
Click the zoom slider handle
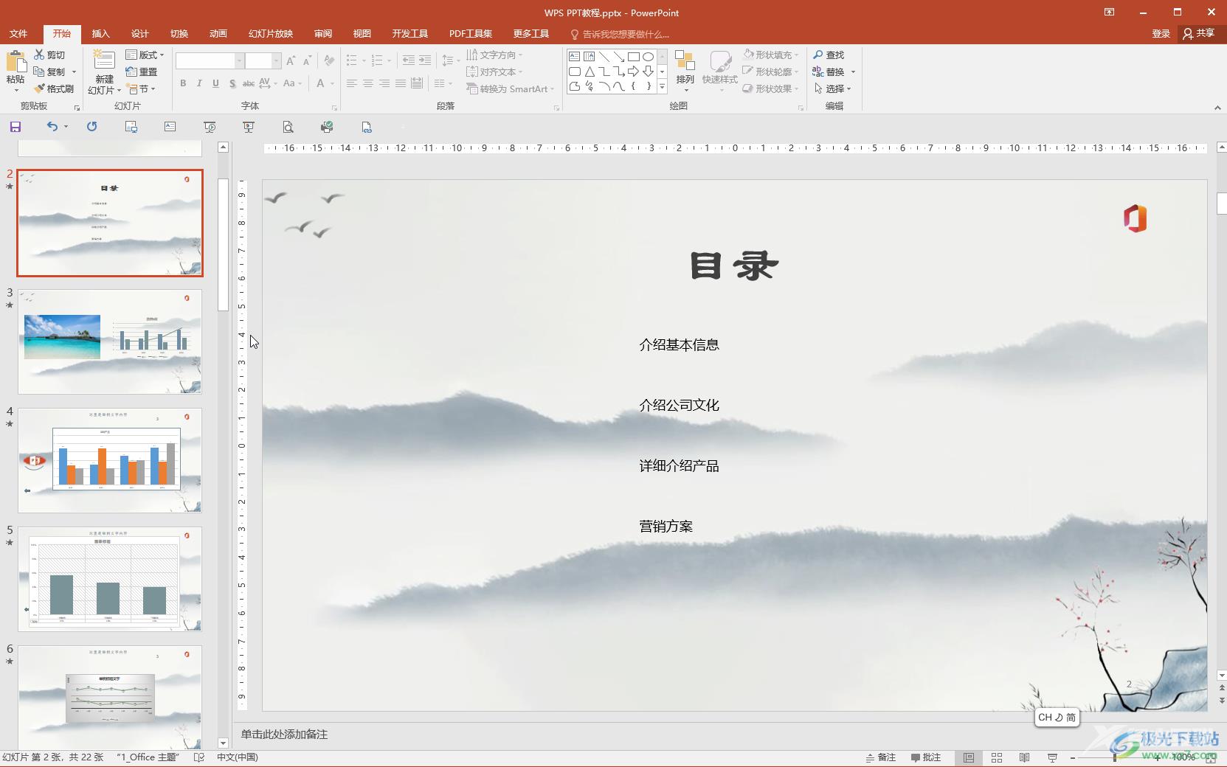click(1114, 757)
